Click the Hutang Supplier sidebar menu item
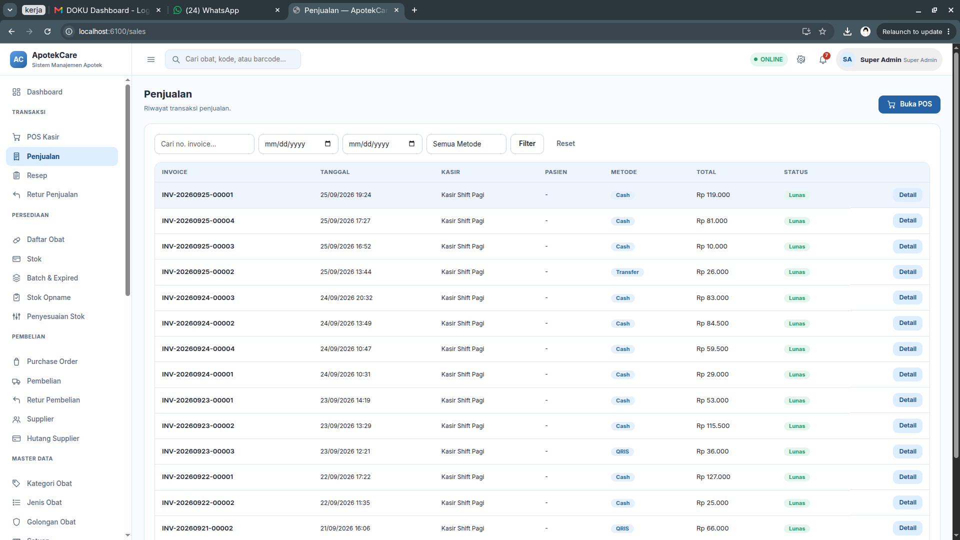Viewport: 960px width, 540px height. coord(62,438)
